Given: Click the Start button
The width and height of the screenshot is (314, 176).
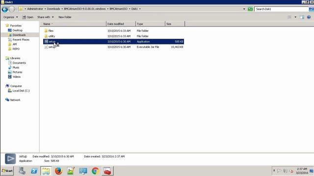Looking at the screenshot, I should [x=7, y=171].
